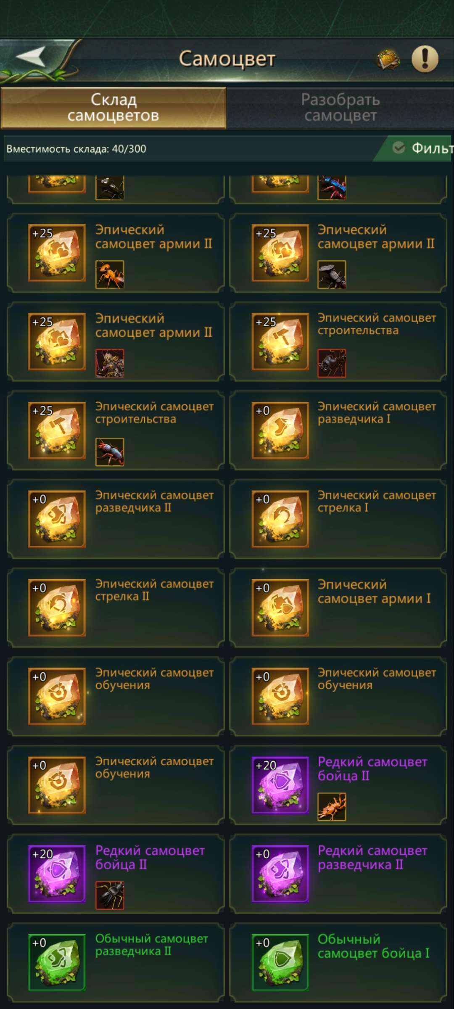Choose the green Обычный самоцвет бойца I gem

[x=280, y=962]
